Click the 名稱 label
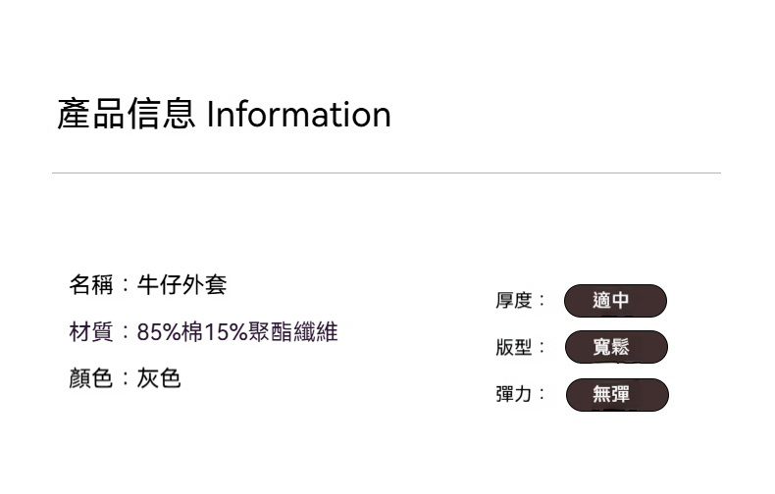 (x=91, y=285)
